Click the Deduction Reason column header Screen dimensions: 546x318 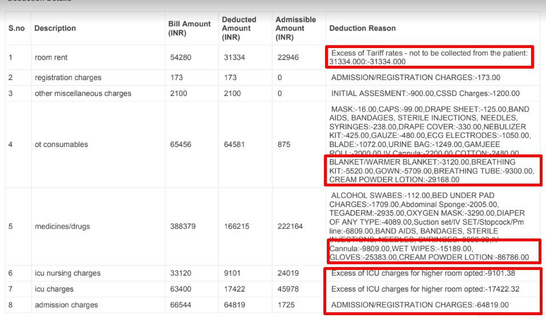tap(362, 28)
